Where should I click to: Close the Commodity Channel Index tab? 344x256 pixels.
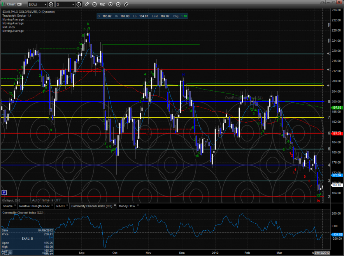tap(115, 206)
